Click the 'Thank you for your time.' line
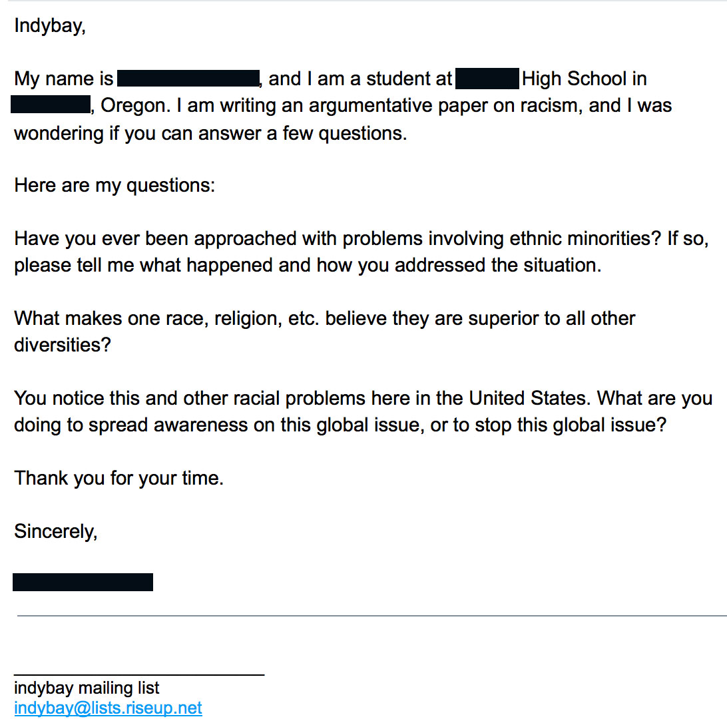This screenshot has height=727, width=727. tap(119, 479)
